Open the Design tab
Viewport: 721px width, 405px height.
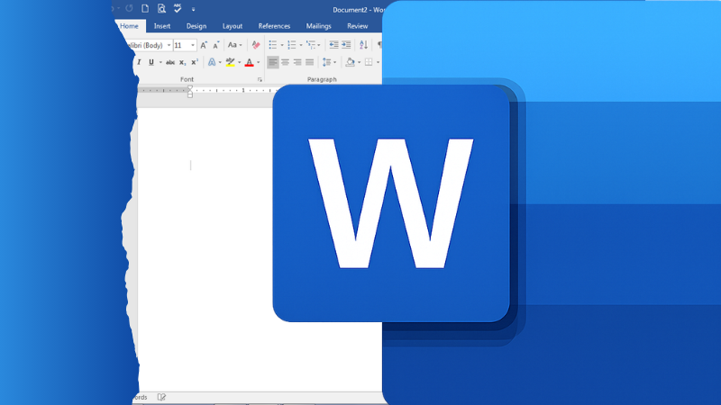coord(196,26)
